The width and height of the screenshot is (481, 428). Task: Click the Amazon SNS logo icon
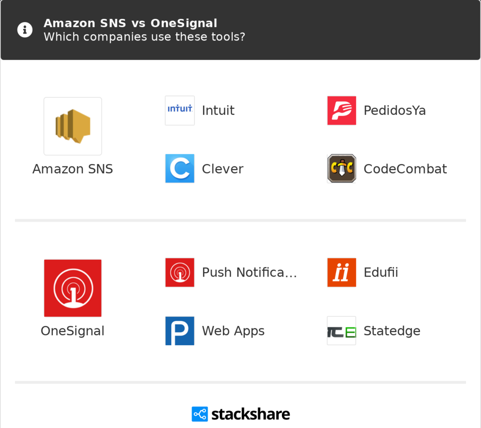[73, 126]
